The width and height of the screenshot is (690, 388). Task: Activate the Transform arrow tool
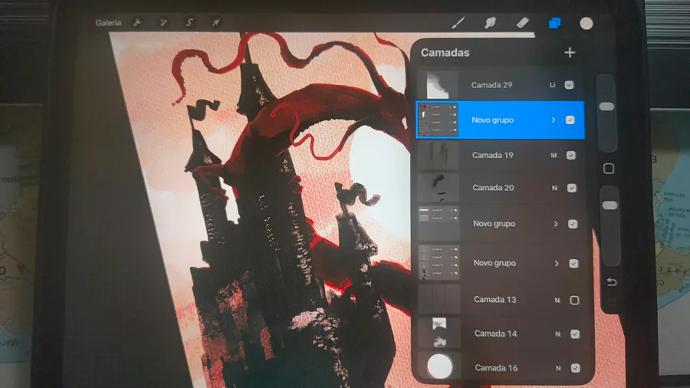point(215,23)
